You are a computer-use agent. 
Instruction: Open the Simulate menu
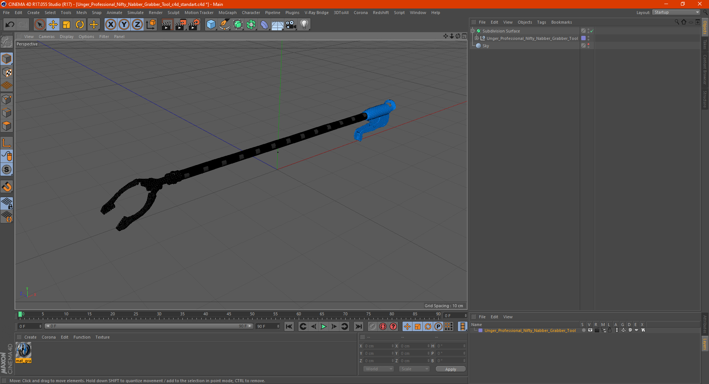click(135, 13)
